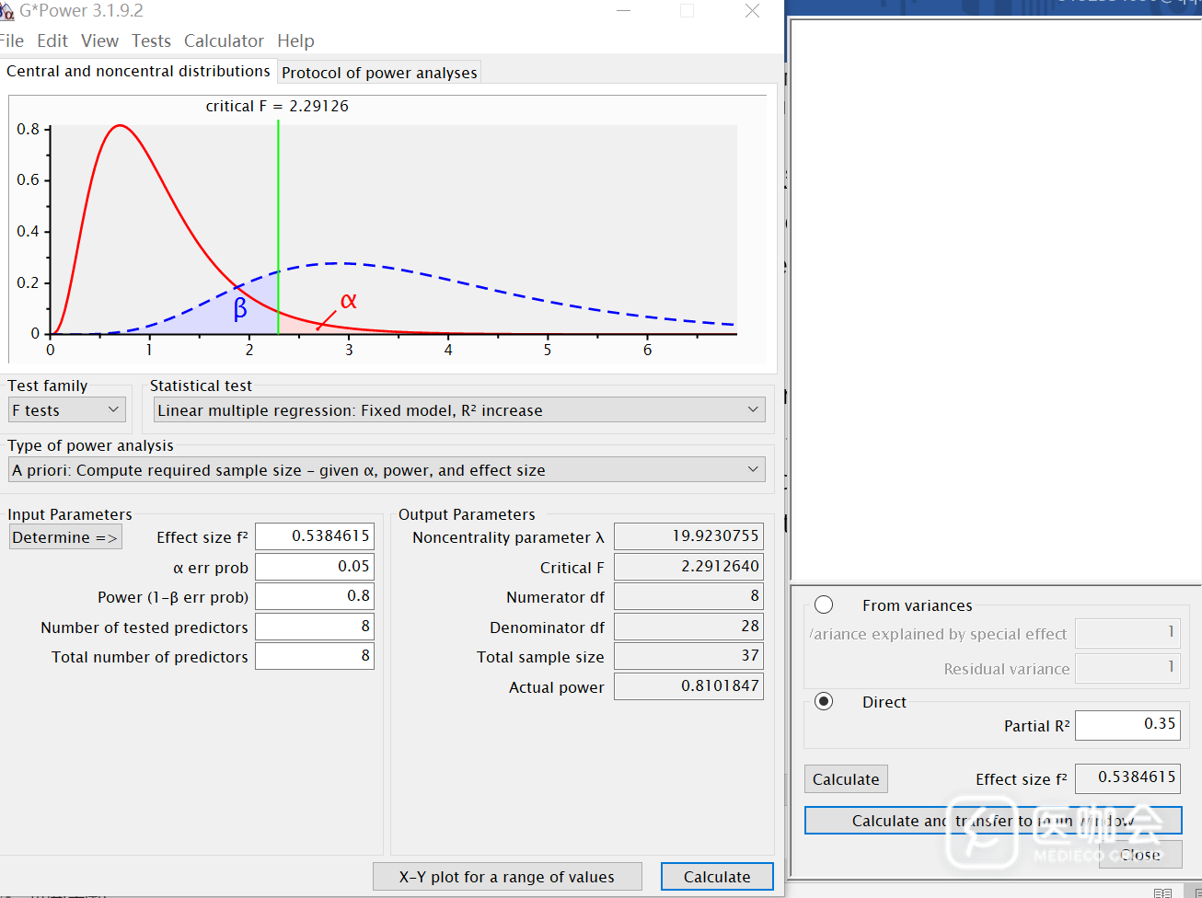This screenshot has width=1202, height=898.
Task: Switch to Protocol of power analyses tab
Action: point(379,73)
